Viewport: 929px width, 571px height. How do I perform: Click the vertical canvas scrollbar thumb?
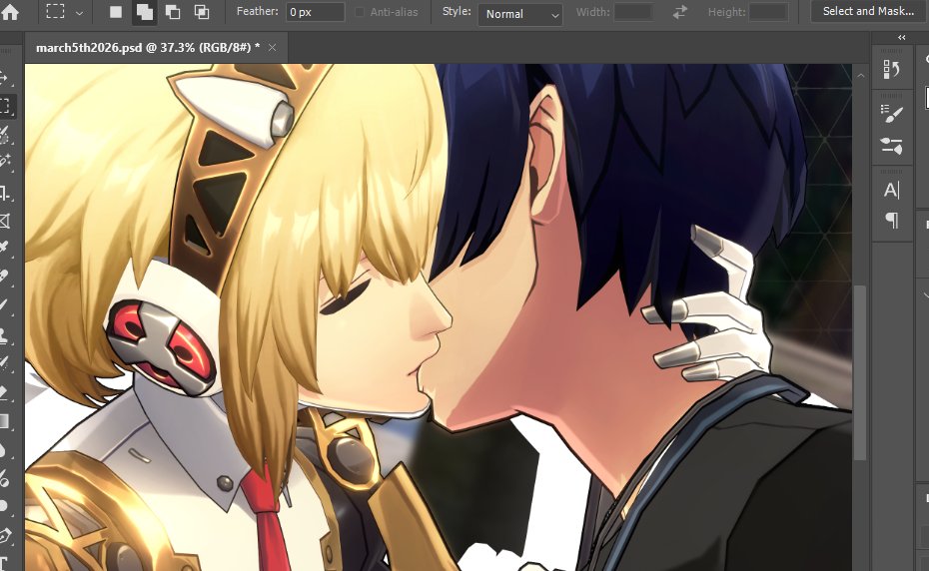point(860,372)
